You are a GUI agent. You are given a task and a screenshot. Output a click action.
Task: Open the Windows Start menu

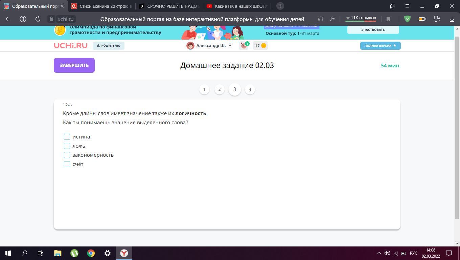tap(8, 253)
